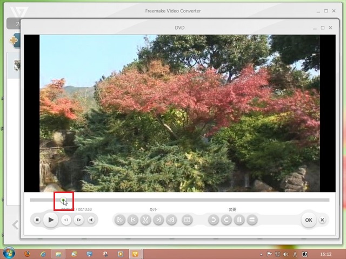
Task: Mute the audio with speaker icon
Action: point(91,220)
